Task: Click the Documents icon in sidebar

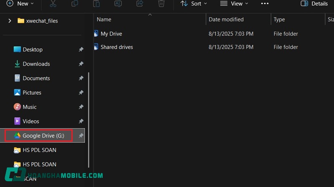Action: click(x=17, y=78)
